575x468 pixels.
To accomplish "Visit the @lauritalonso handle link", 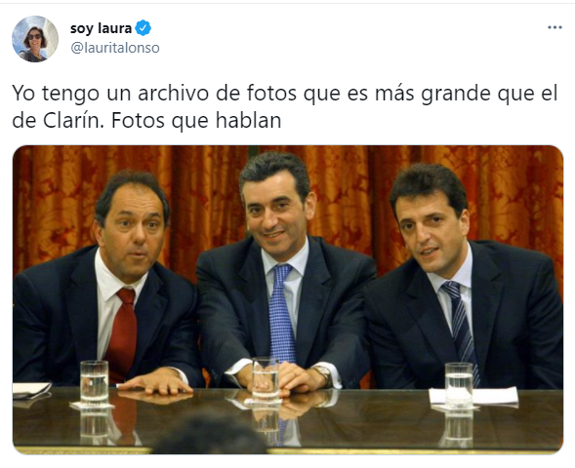I will (x=115, y=48).
